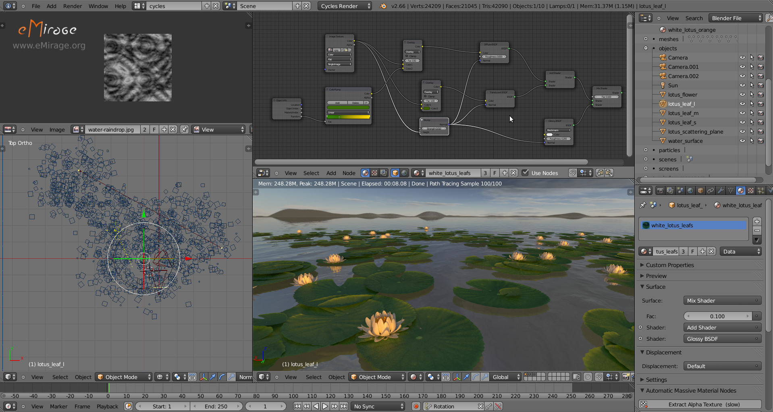This screenshot has height=412, width=773.
Task: Jump to last frame in timeline
Action: (344, 406)
